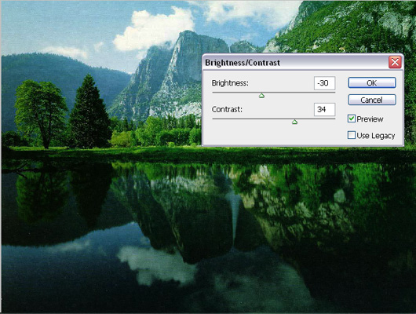Click the Brightness slider track's far right end
Viewport: 416px width, 314px height.
334,93
